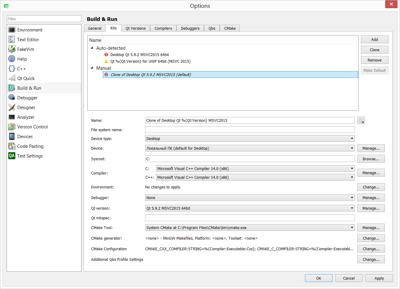This screenshot has height=289, width=400.
Task: Click Change next to Environment
Action: [371, 187]
